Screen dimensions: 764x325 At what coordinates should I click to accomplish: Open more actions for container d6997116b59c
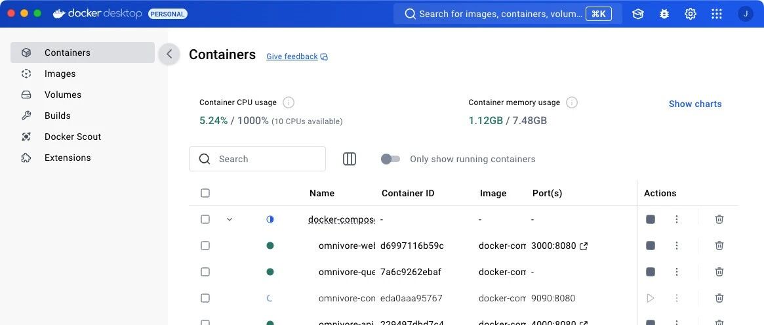point(677,246)
